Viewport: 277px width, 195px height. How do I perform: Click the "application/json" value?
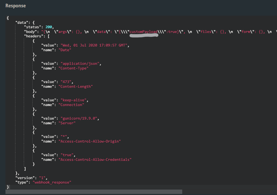80,64
